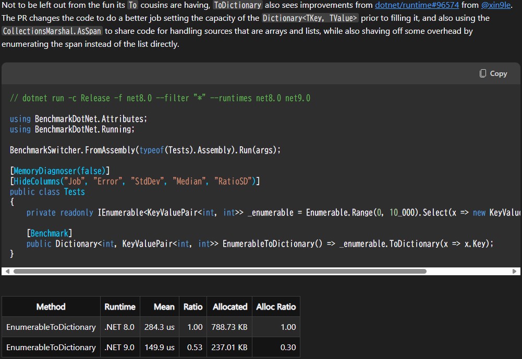Click the 'using BenchmarkDotNet.Running;' line
Image resolution: width=522 pixels, height=359 pixels.
[x=72, y=129]
